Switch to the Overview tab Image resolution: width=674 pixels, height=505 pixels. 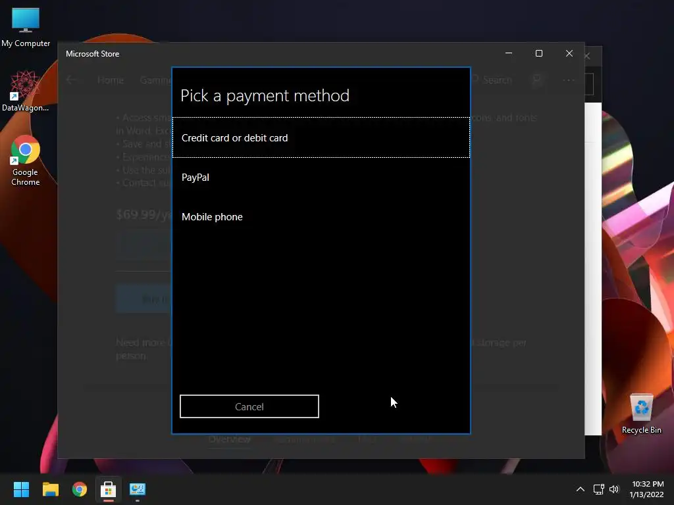coord(230,439)
